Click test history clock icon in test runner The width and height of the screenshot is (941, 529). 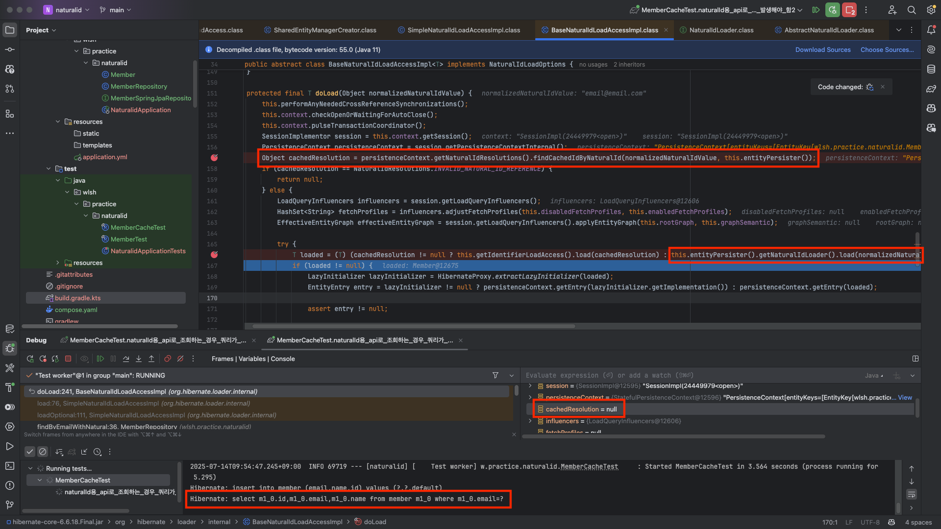[98, 452]
